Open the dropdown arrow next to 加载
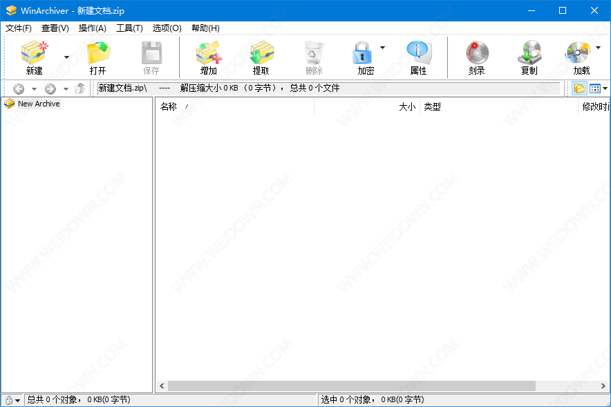Screen dimensions: 611x407 coord(598,48)
